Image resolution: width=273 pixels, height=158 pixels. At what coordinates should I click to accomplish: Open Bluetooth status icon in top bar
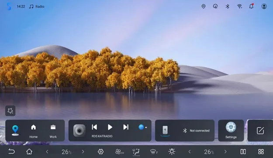(228, 7)
